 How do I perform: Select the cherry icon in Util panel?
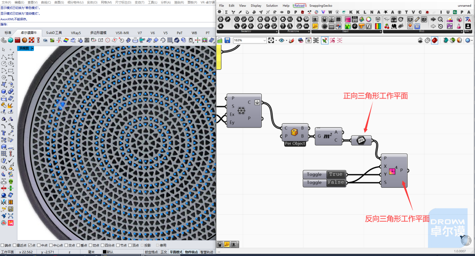tap(387, 26)
